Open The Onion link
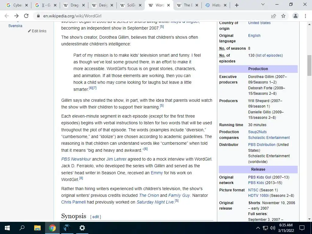This screenshot has height=234, width=312. click(x=149, y=195)
